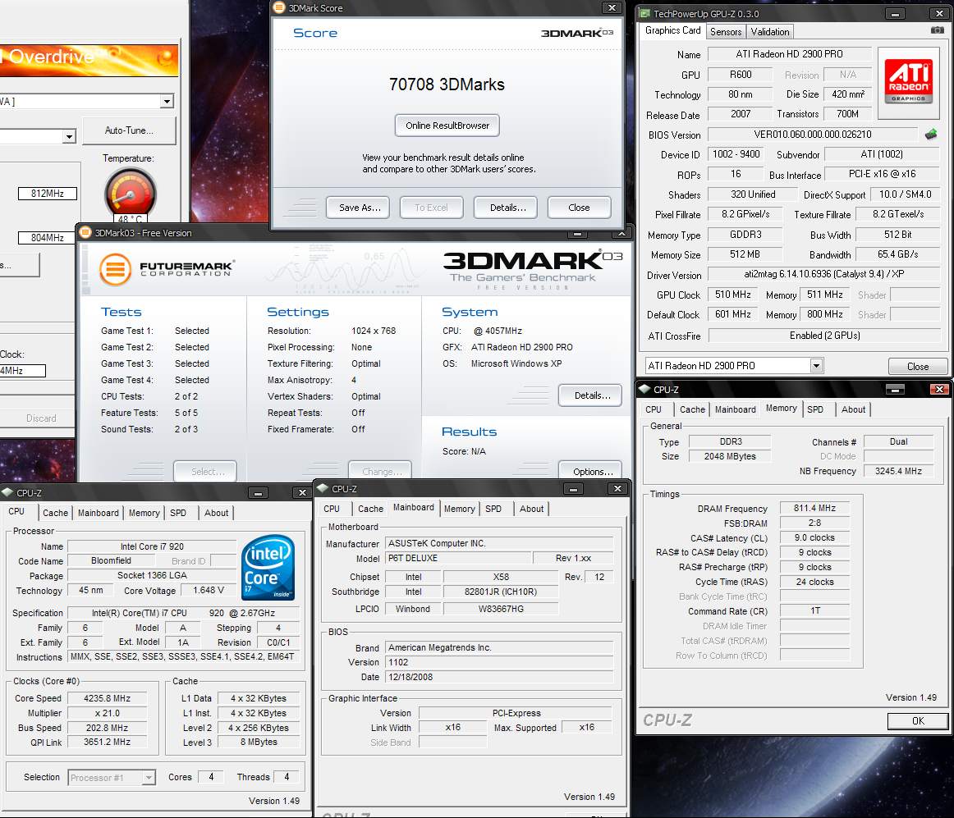The image size is (954, 818).
Task: Click the Resolution 1024 x 768 setting
Action: click(x=373, y=331)
